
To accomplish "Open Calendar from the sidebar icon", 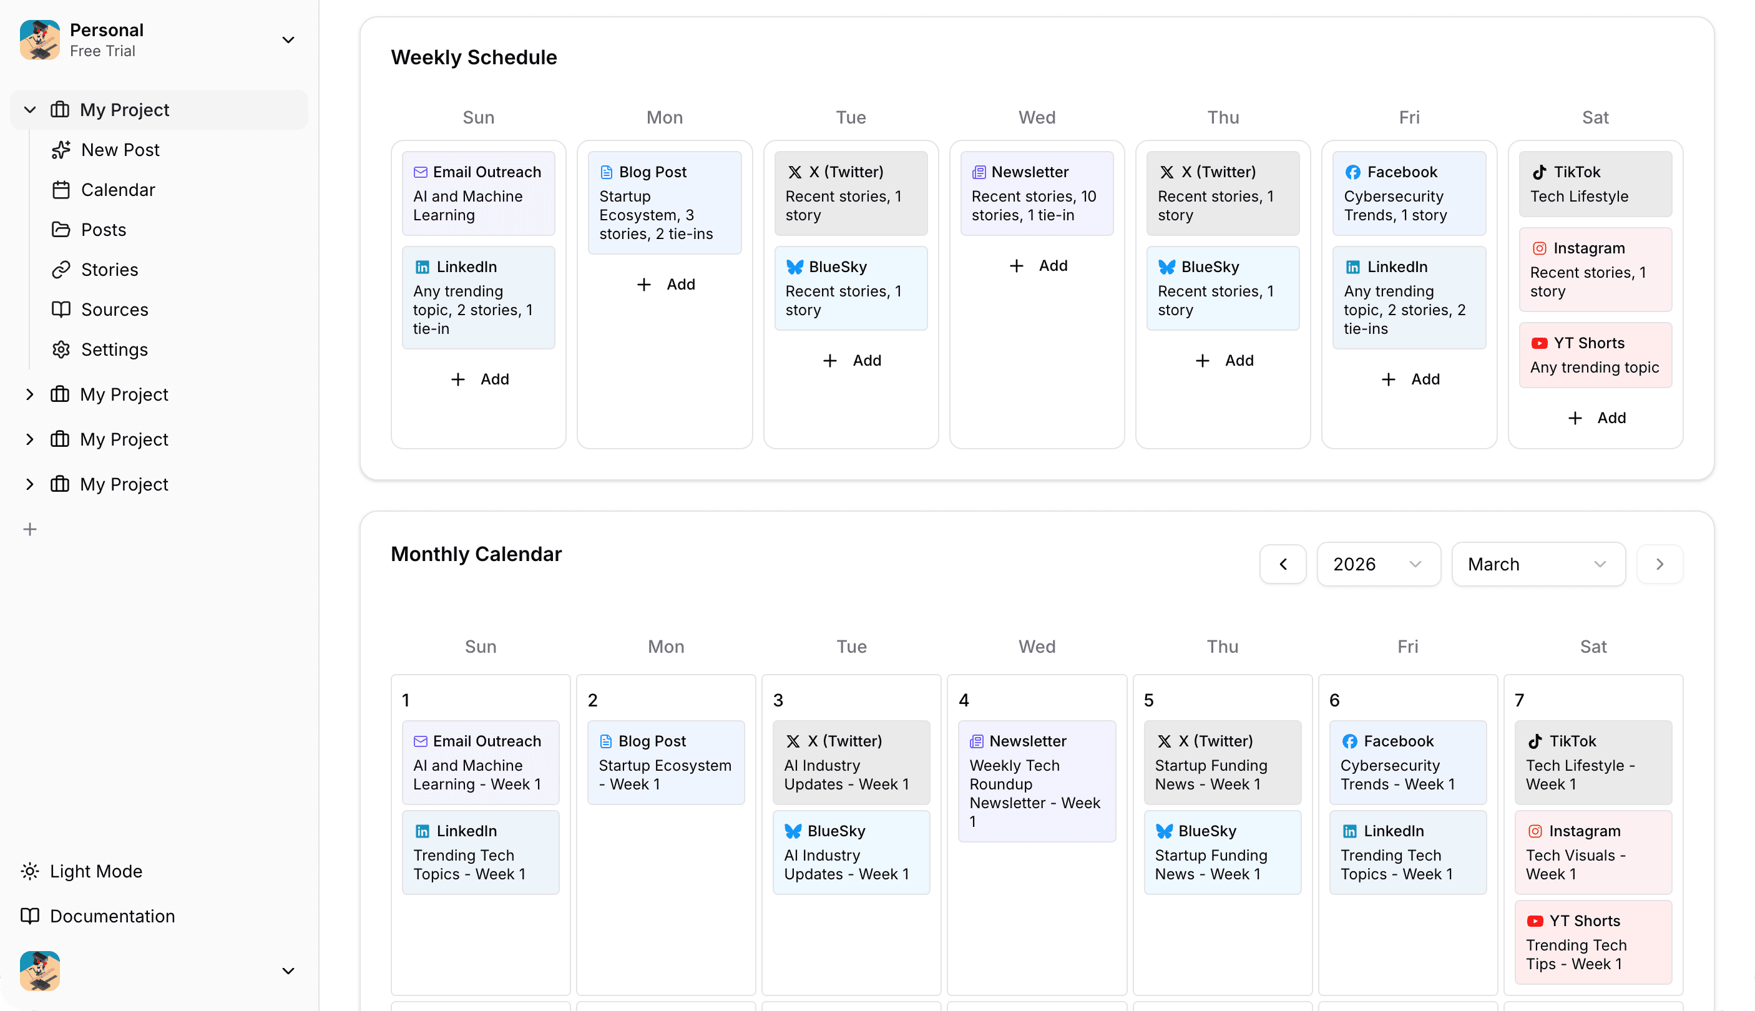I will click(62, 189).
